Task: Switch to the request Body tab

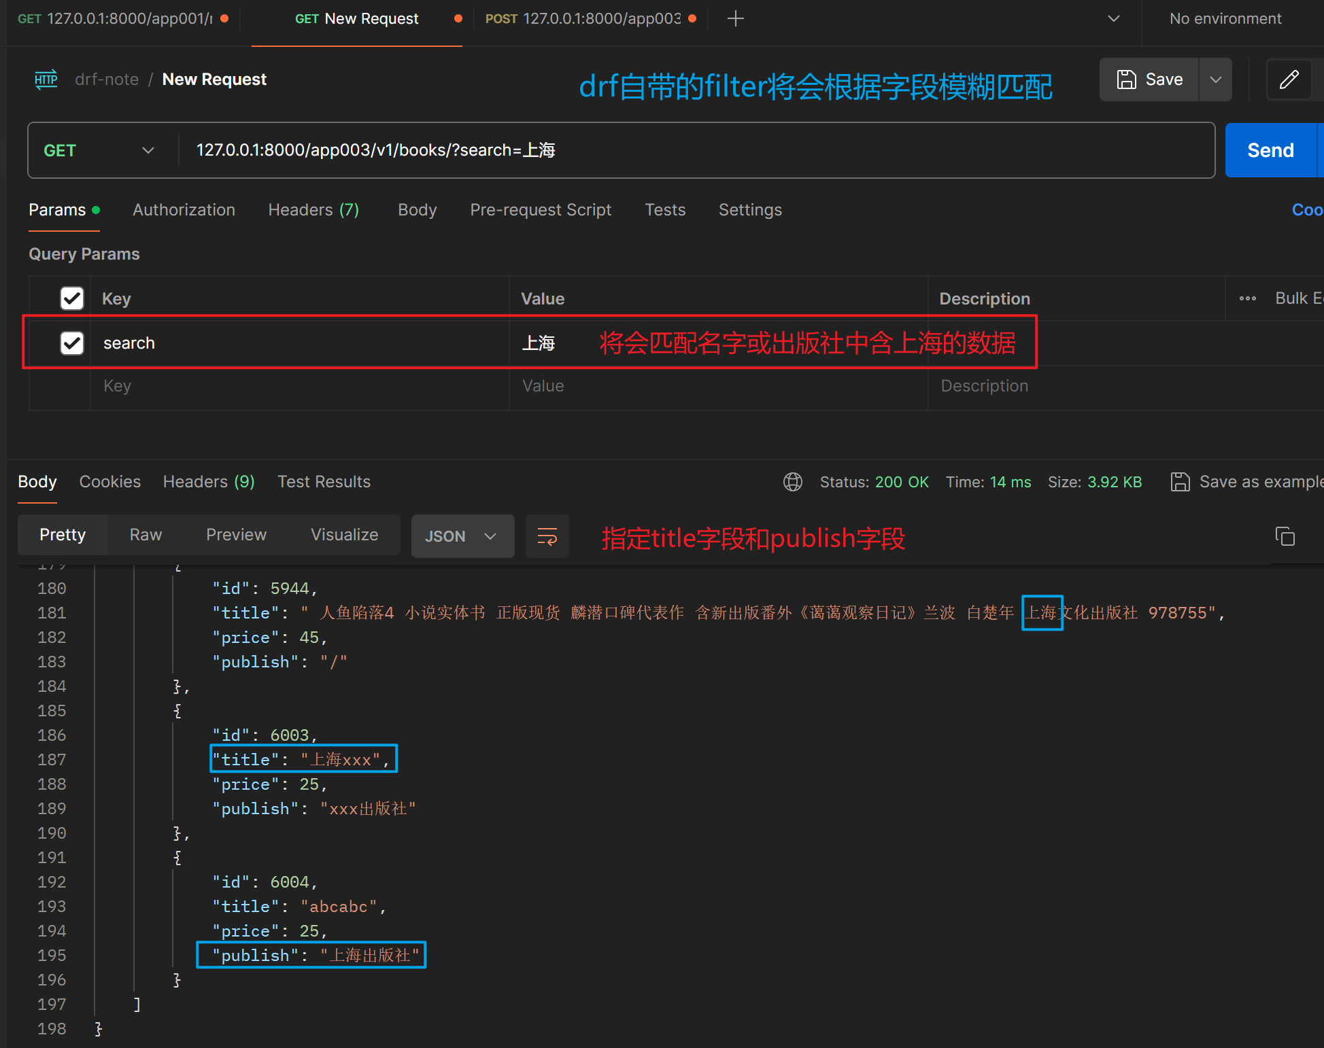Action: [417, 210]
